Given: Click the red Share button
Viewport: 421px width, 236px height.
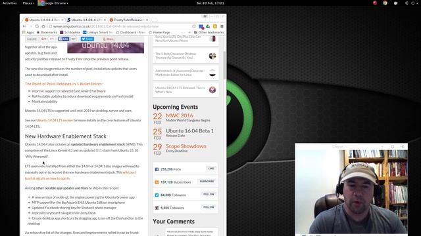Looking at the screenshot, I should (109, 39).
